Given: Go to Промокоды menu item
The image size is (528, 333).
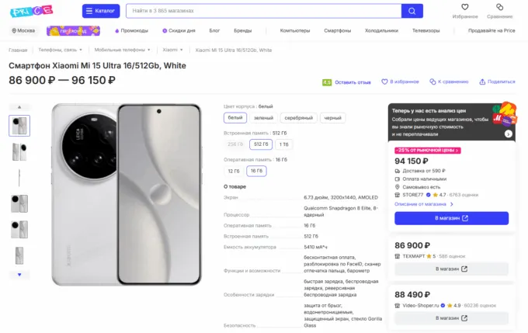Looking at the screenshot, I should (x=132, y=30).
